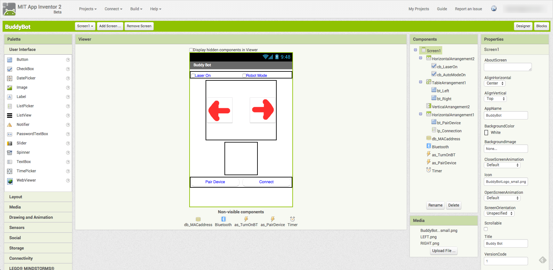This screenshot has width=553, height=270.
Task: Select the db_MACaddress database icon below viewer
Action: point(198,219)
